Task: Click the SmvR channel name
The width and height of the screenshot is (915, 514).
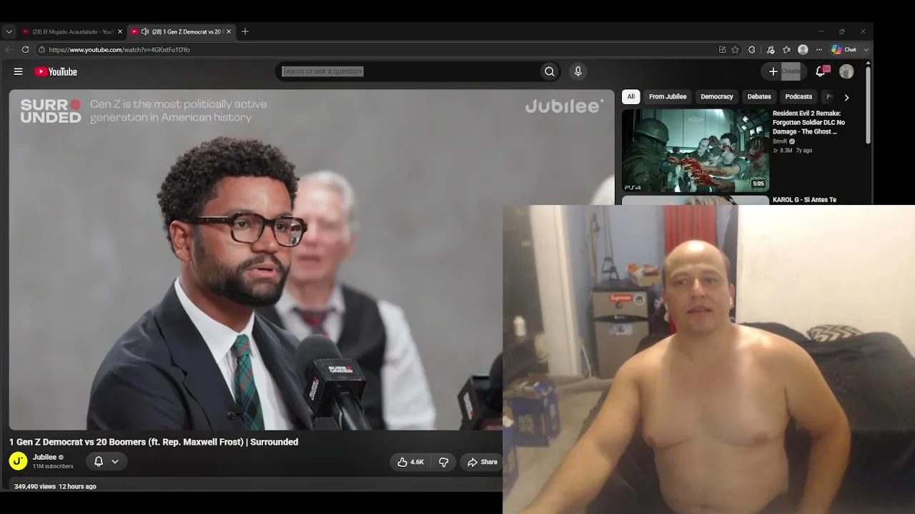Action: tap(779, 141)
